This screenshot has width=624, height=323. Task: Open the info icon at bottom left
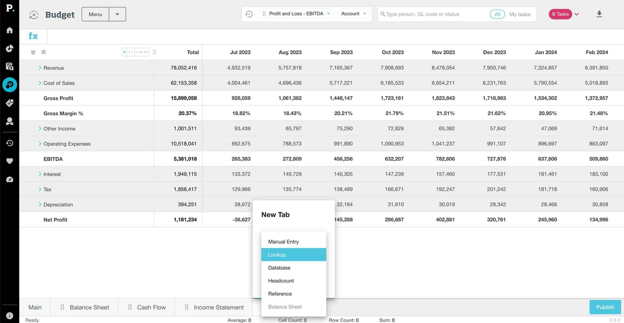[9, 315]
